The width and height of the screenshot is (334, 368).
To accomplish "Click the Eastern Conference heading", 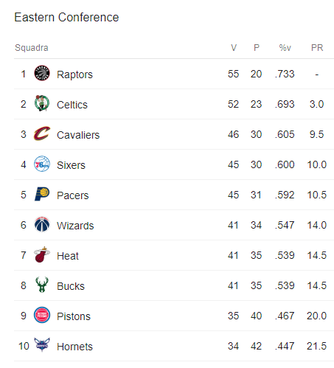I will [x=66, y=18].
